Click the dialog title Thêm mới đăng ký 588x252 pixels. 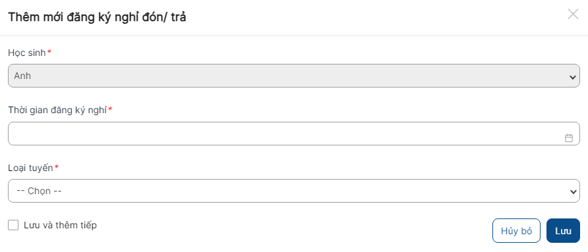click(97, 17)
